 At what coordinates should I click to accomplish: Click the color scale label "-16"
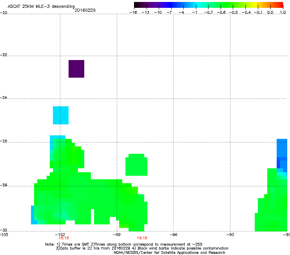point(133,13)
